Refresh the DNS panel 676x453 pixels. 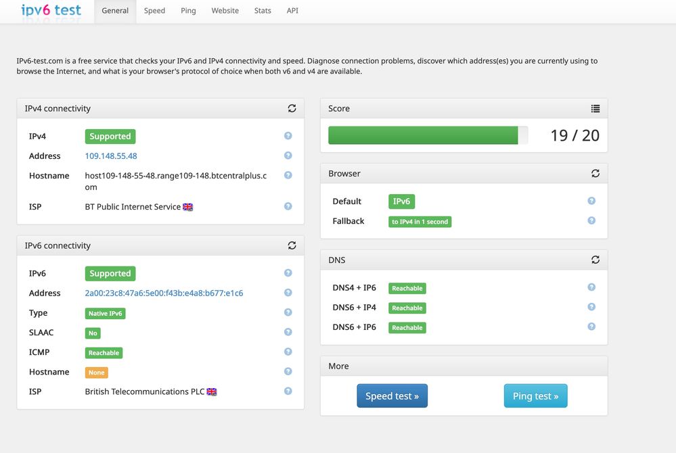pos(595,260)
